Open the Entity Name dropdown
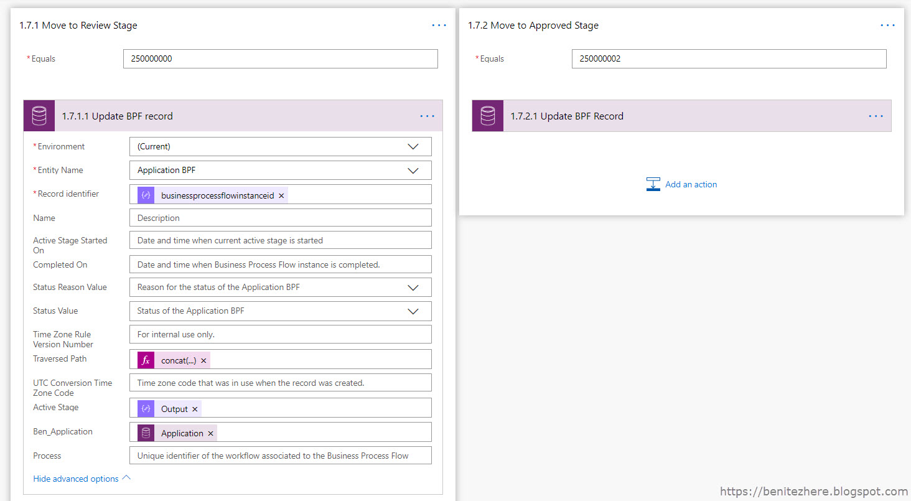Viewport: 911px width, 501px height. point(413,170)
